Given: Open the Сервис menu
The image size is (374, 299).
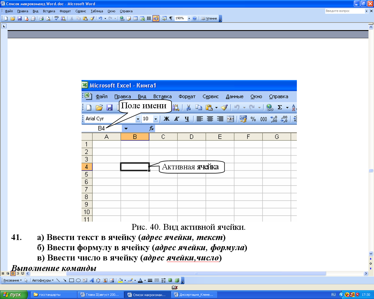Looking at the screenshot, I should coord(81,11).
